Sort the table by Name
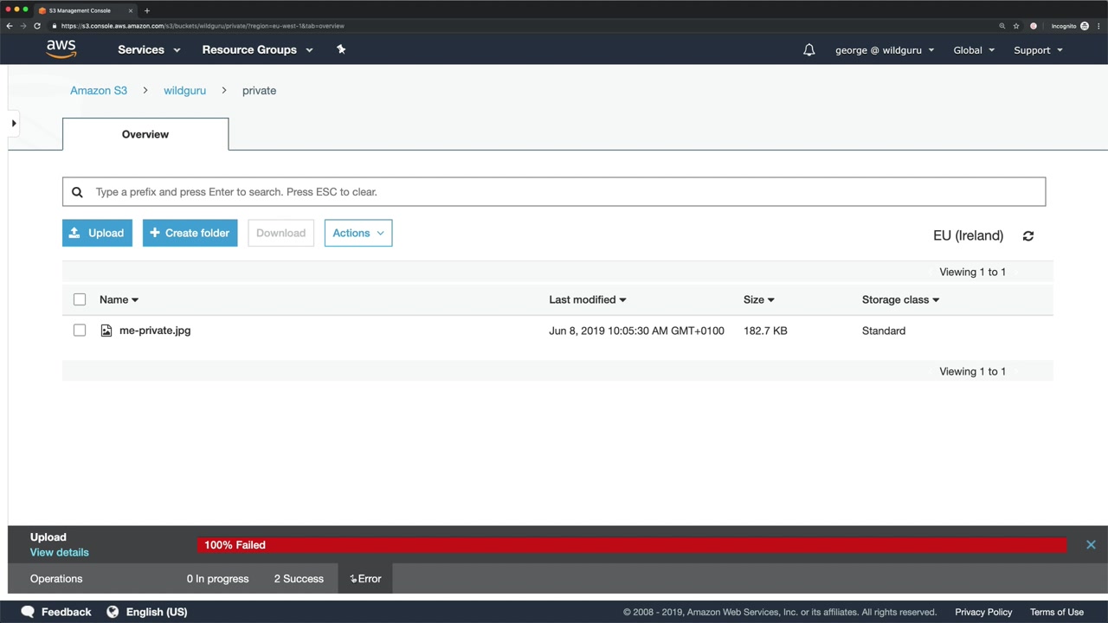 point(119,299)
